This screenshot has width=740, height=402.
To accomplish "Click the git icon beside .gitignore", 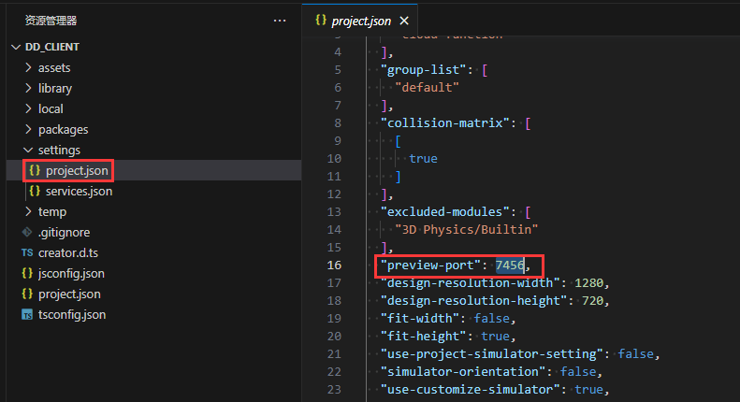I will [x=27, y=232].
